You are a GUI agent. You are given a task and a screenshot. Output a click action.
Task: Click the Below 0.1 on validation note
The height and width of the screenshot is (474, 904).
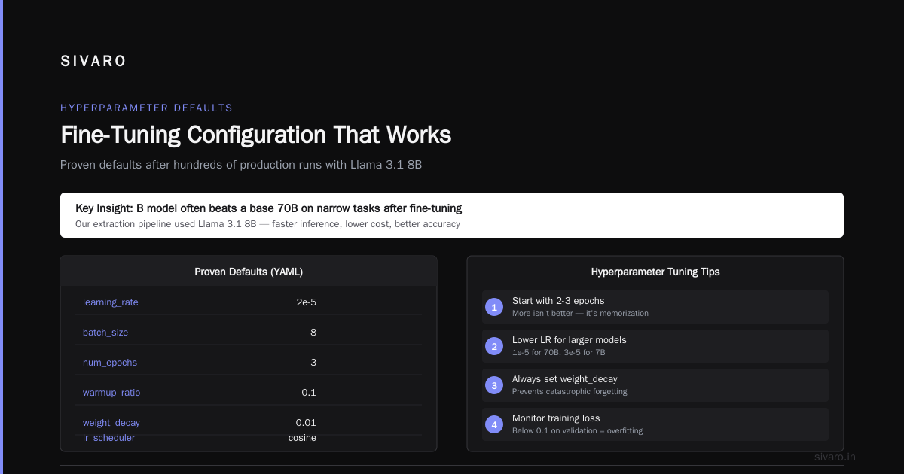coord(577,431)
